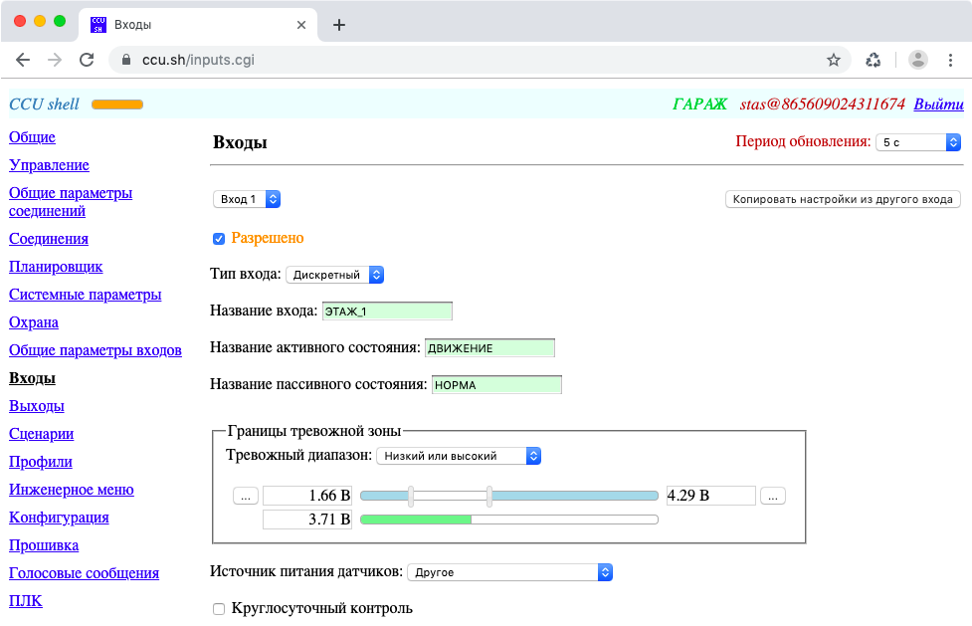Toggle the Разрешено checkbox

(218, 239)
